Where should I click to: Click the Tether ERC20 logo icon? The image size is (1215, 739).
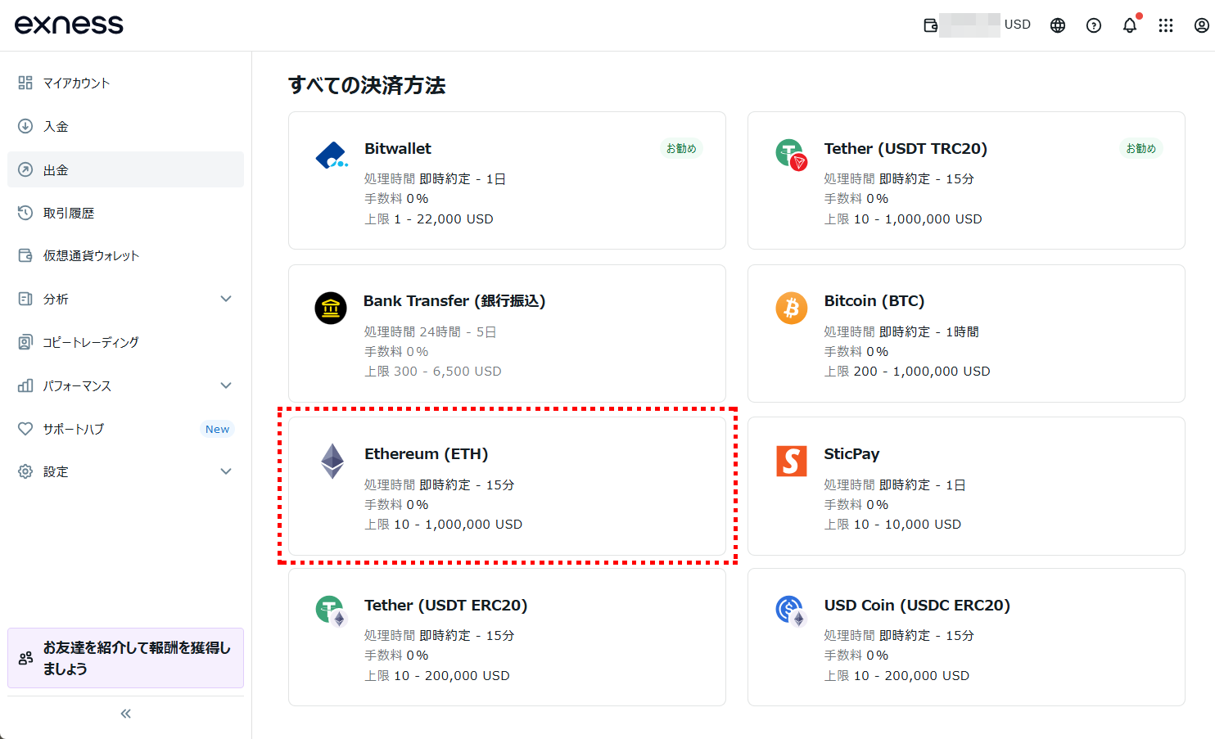[x=332, y=611]
